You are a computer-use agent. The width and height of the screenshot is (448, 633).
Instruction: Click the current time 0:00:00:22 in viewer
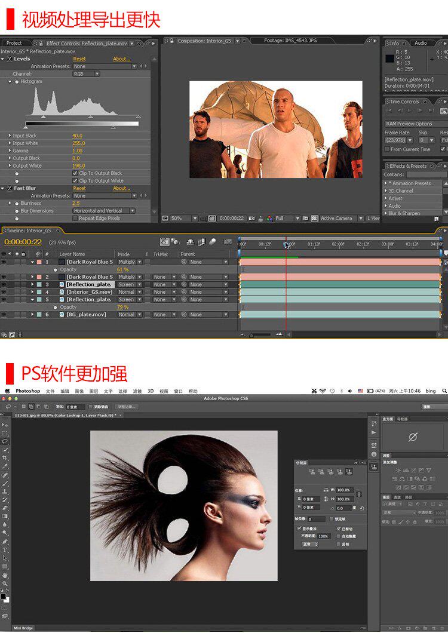tap(232, 219)
